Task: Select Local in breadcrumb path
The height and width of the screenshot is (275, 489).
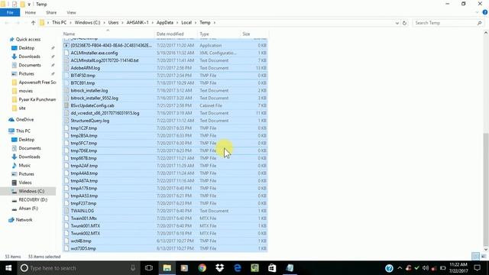Action: point(186,23)
